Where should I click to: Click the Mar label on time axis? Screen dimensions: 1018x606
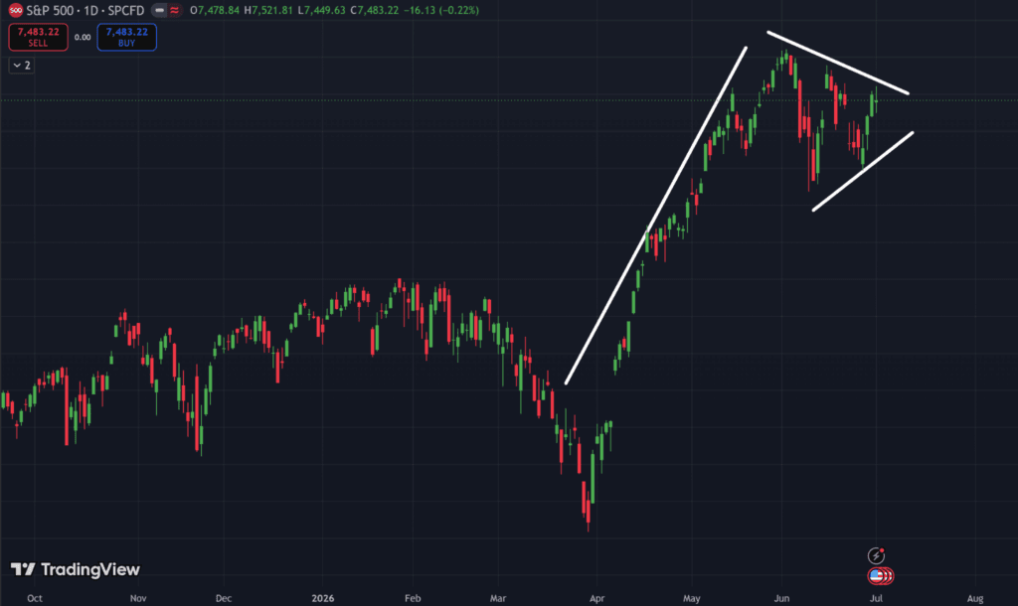coord(498,598)
